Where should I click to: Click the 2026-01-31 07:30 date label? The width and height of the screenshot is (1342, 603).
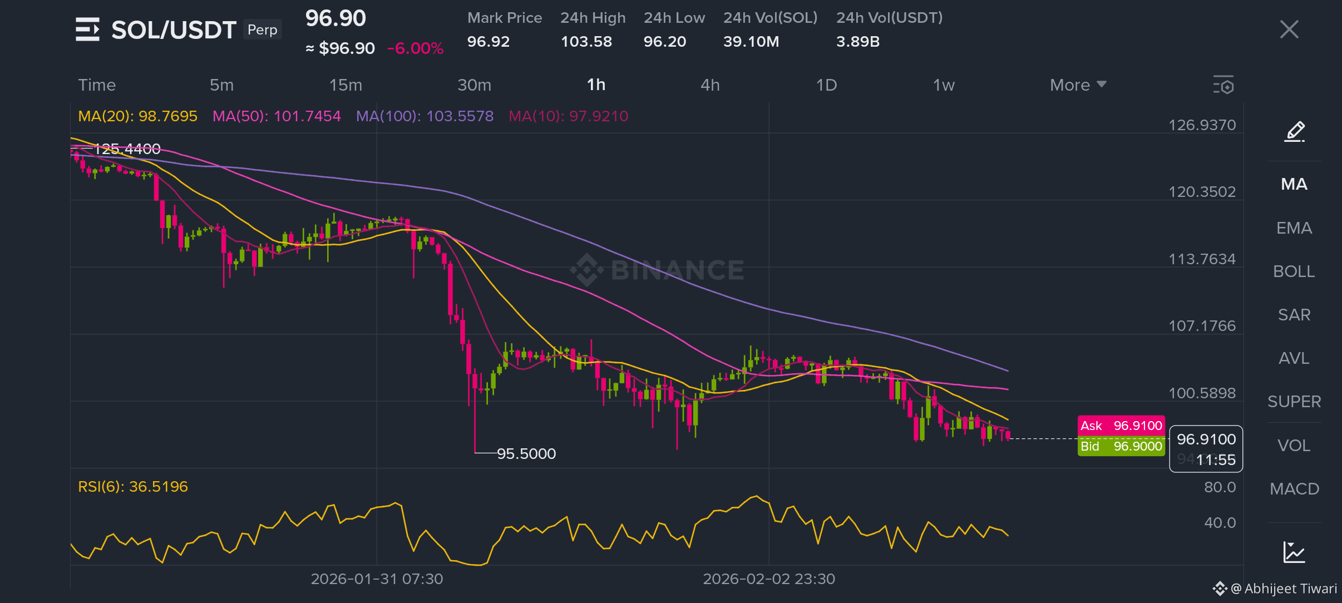377,579
